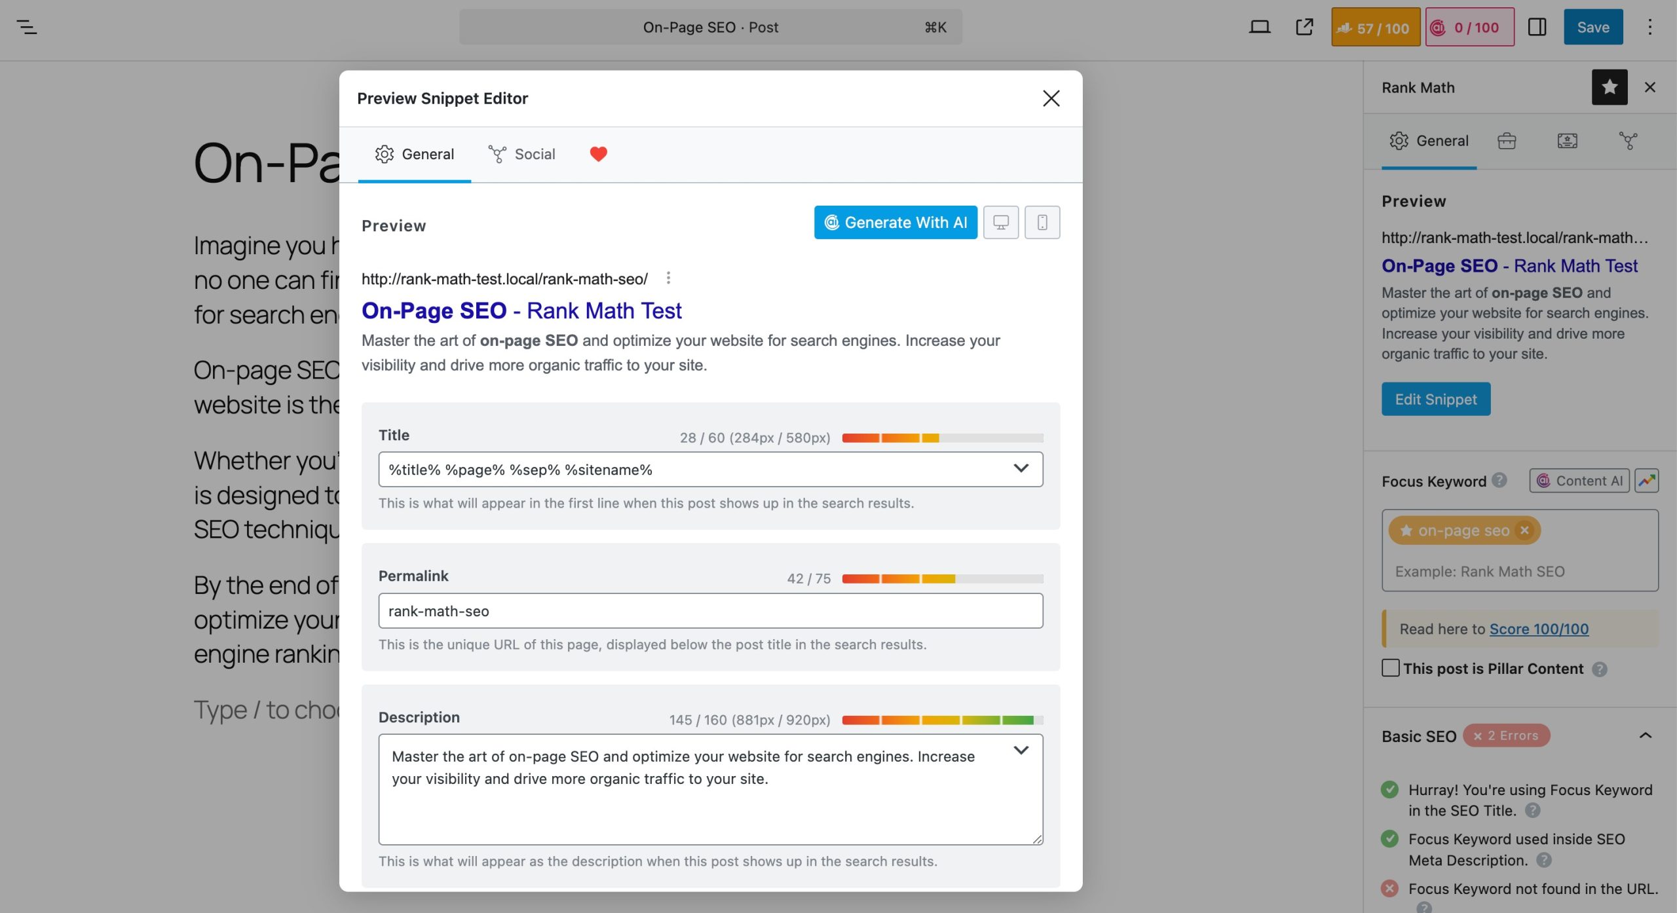Expand the Title variables dropdown arrow
Viewport: 1677px width, 913px height.
point(1021,469)
